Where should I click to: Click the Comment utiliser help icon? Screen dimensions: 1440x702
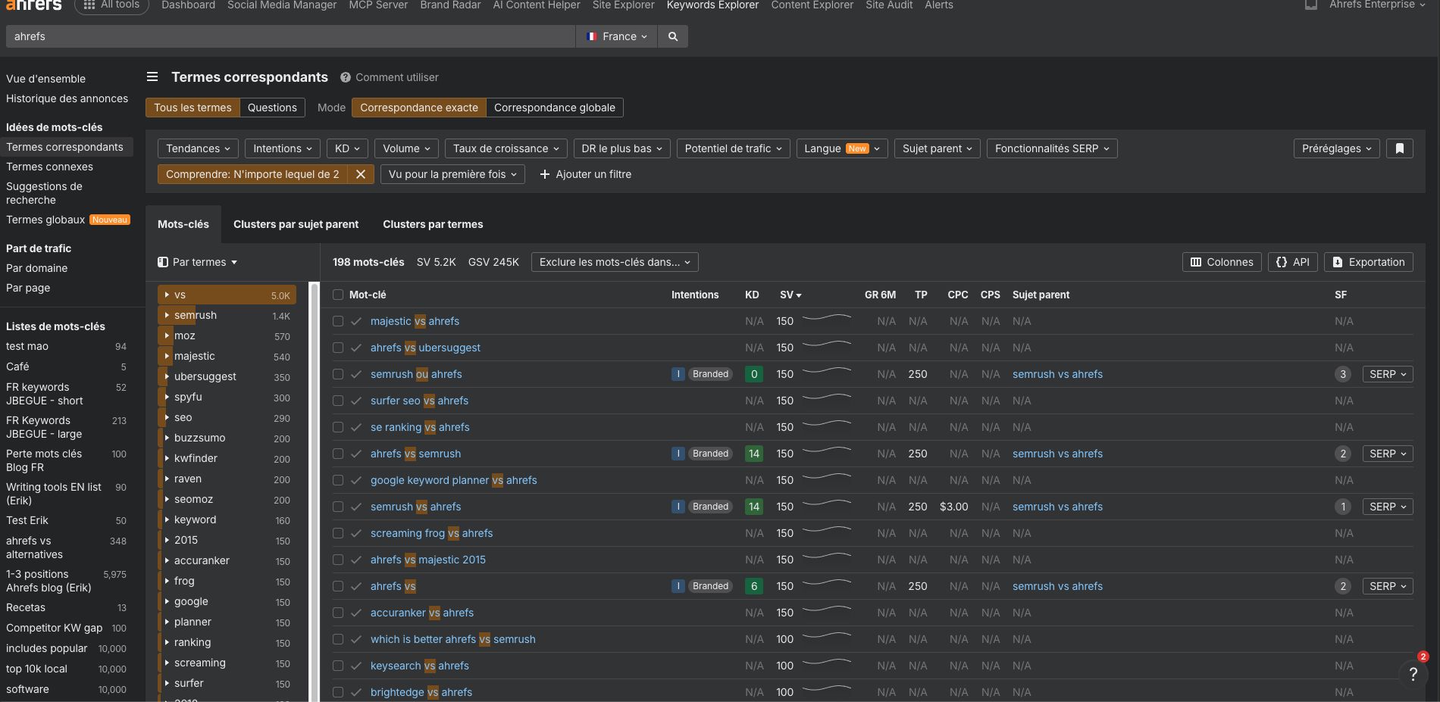pyautogui.click(x=346, y=76)
